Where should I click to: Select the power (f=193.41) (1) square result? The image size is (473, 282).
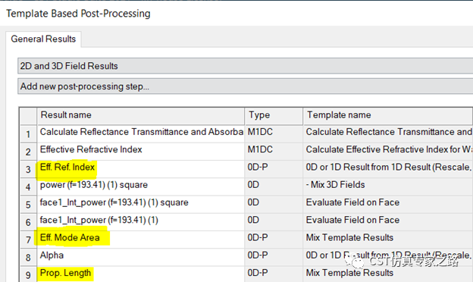coord(94,184)
